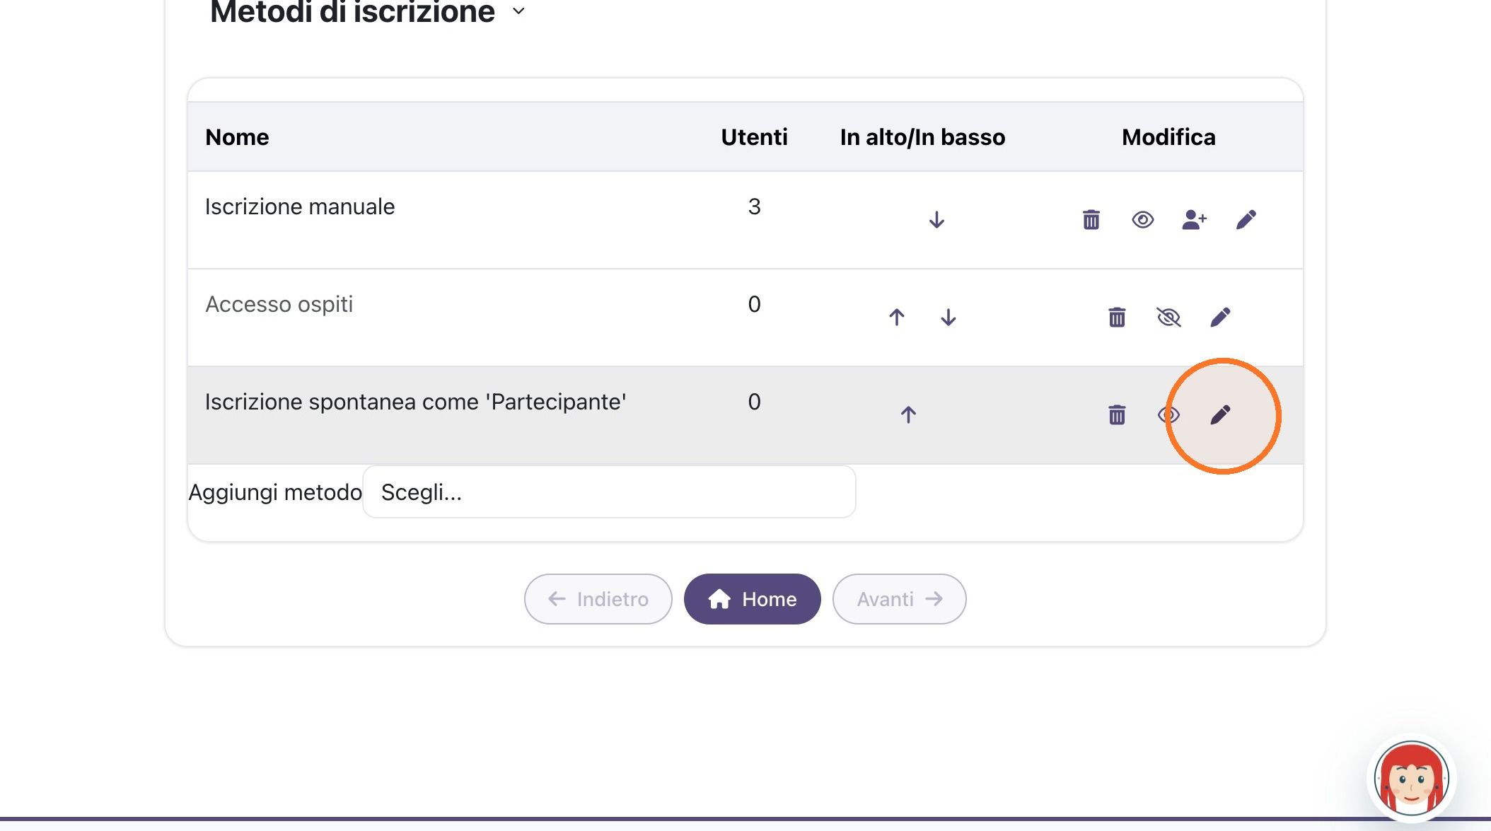Open the red-haired assistant avatar
Viewport: 1491px width, 831px height.
click(x=1411, y=779)
